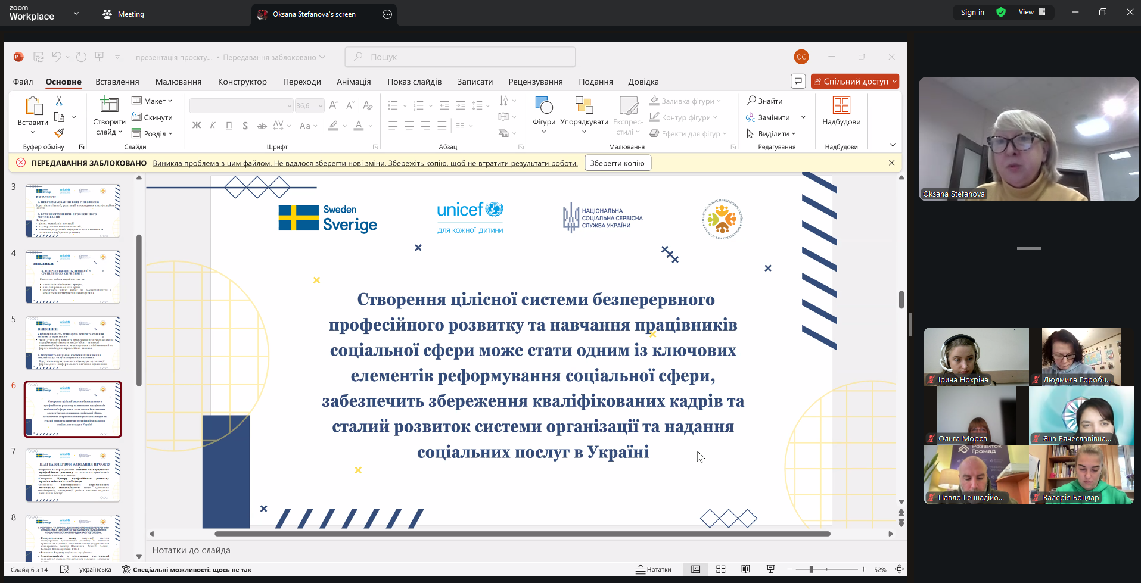This screenshot has width=1141, height=583.
Task: Switch to the Designer (Конструктор) tab
Action: [242, 82]
